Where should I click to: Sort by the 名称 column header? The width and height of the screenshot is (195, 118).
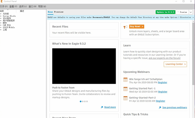2,11
